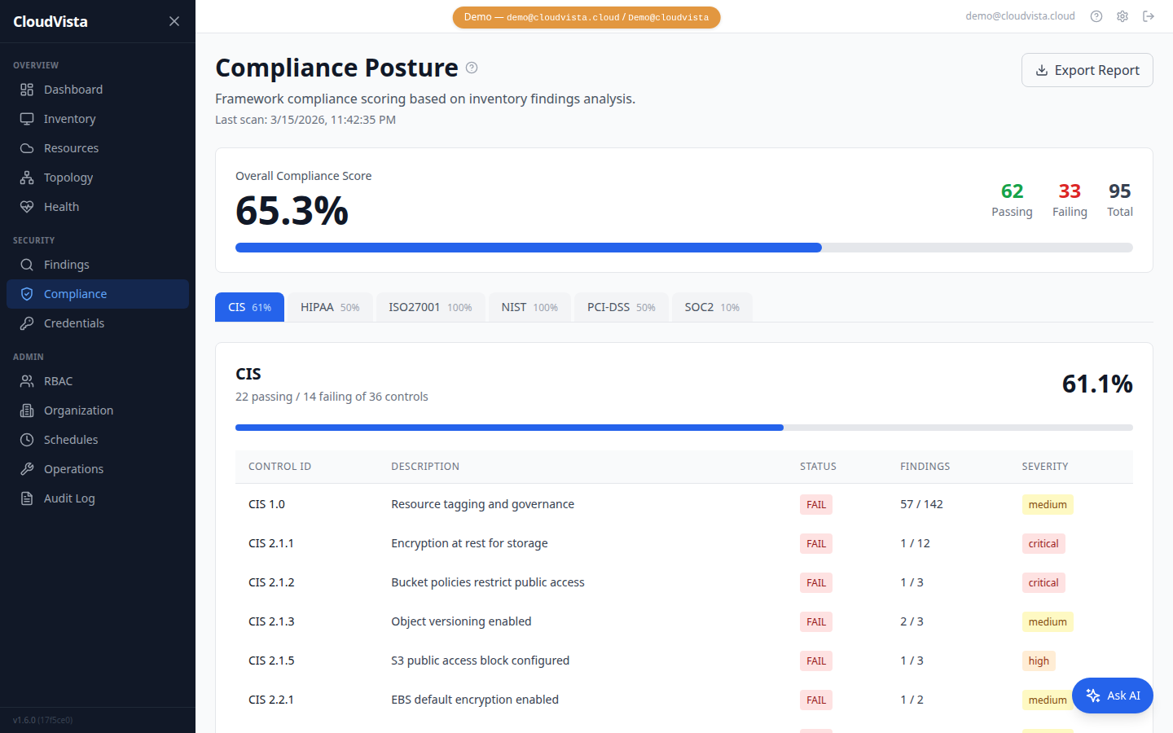Manage stored Credentials
This screenshot has width=1173, height=733.
click(x=74, y=323)
